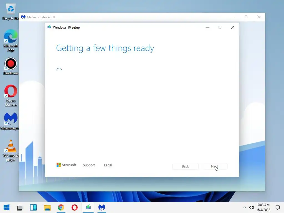This screenshot has width=284, height=213.
Task: Click the Malwarebytes 4.5.9 title bar logo
Action: 23,17
